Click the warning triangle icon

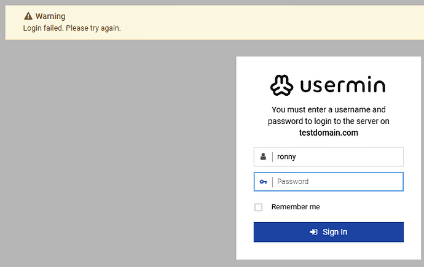point(28,16)
